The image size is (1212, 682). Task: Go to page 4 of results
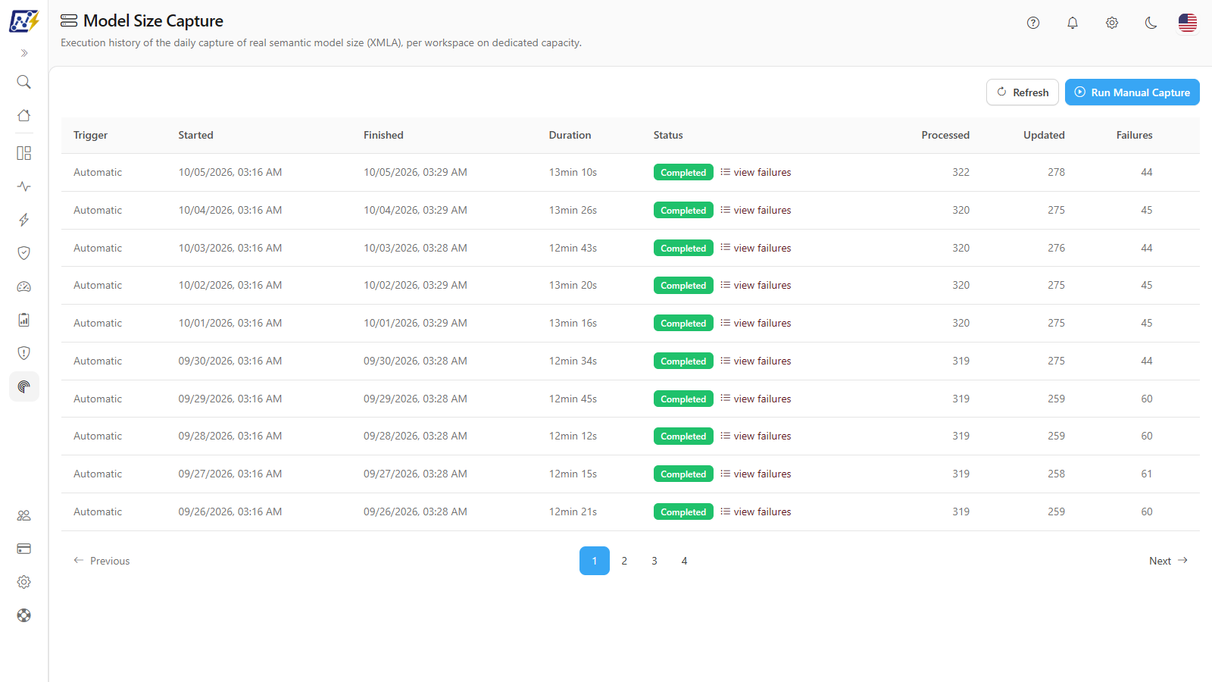click(684, 561)
